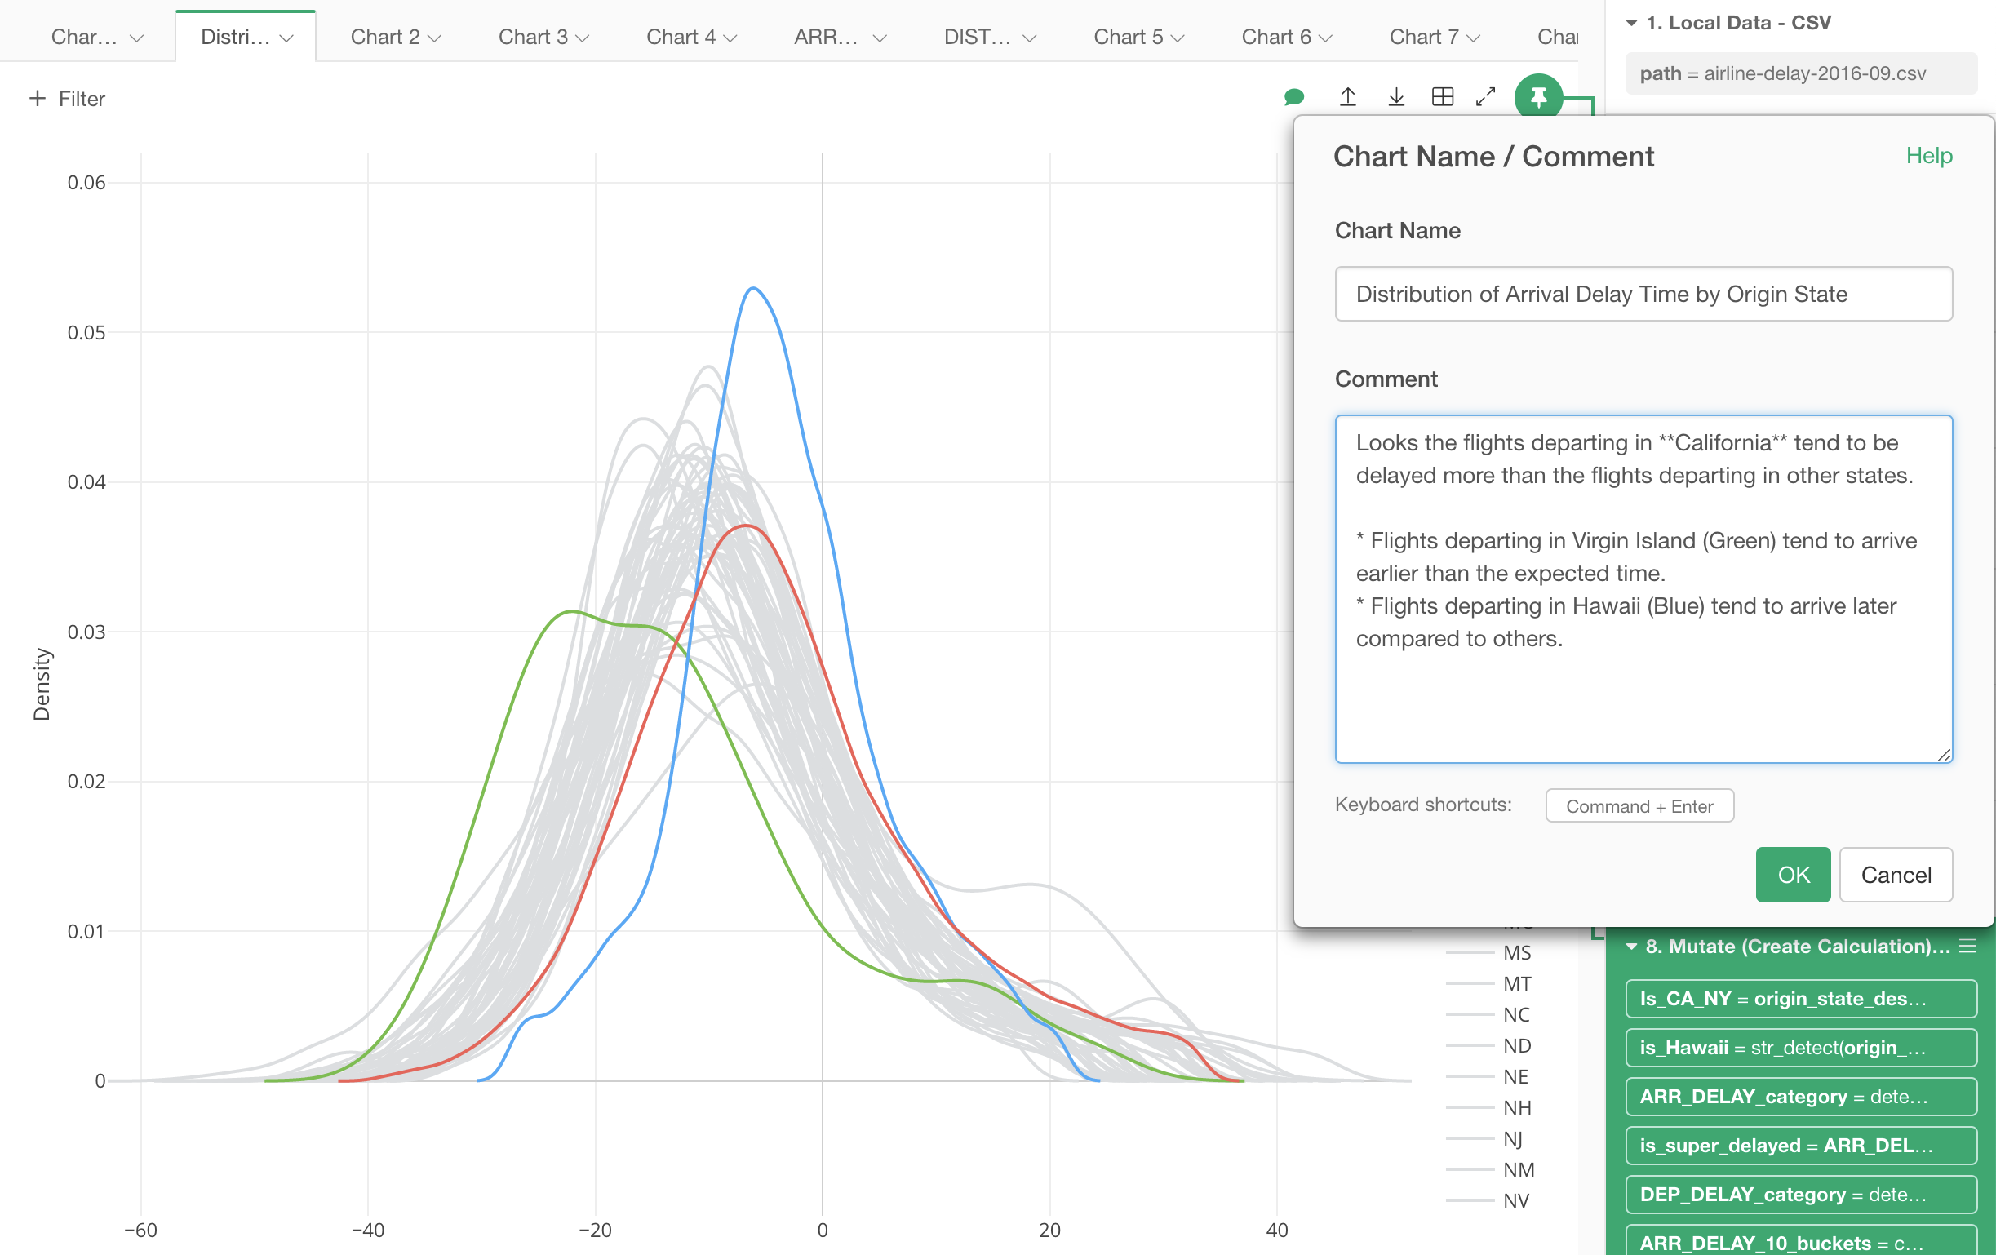1996x1255 pixels.
Task: Click the green comment bubble icon
Action: pyautogui.click(x=1294, y=97)
